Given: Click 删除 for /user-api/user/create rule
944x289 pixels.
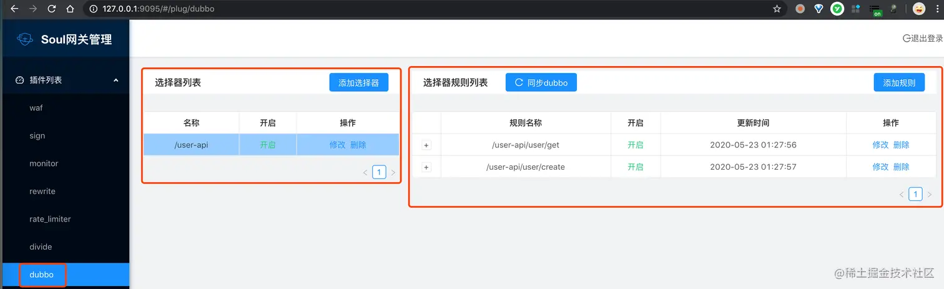Looking at the screenshot, I should [902, 167].
